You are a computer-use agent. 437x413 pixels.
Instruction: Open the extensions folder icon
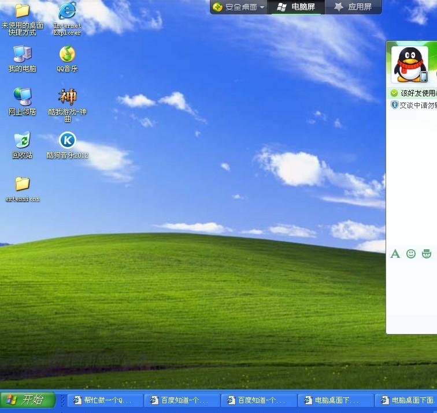coord(23,183)
